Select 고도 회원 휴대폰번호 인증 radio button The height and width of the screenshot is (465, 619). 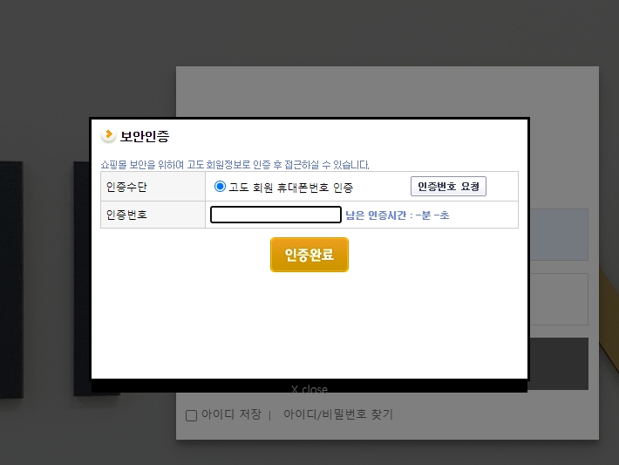click(x=220, y=187)
